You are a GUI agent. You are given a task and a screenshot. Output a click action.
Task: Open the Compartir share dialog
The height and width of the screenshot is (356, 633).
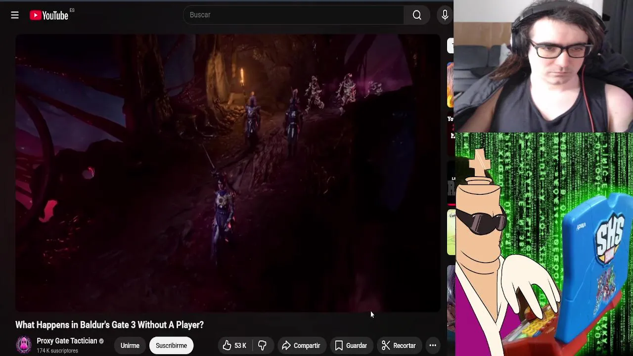[301, 346]
